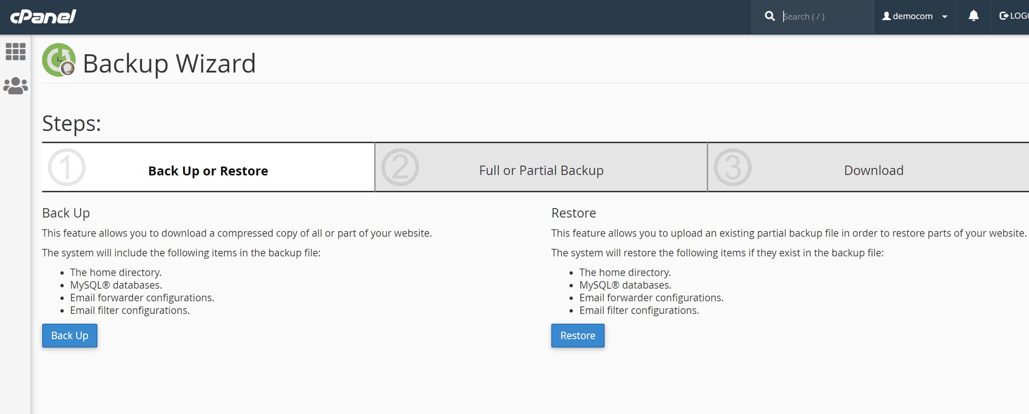1029x414 pixels.
Task: Click the cPanel logo
Action: tap(42, 15)
